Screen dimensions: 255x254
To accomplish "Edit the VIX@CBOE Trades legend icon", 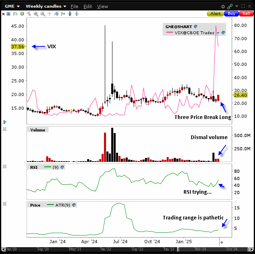I will coord(223,33).
